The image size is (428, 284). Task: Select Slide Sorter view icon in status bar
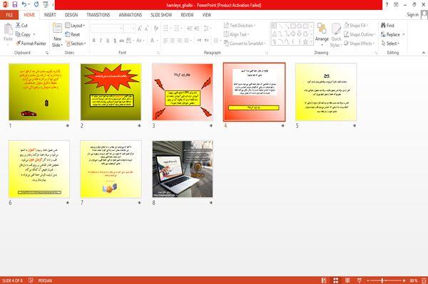336,280
